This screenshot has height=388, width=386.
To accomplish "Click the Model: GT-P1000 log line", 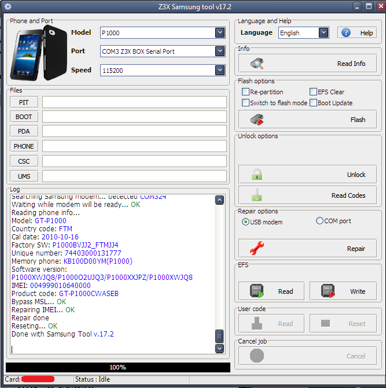I will [x=39, y=220].
